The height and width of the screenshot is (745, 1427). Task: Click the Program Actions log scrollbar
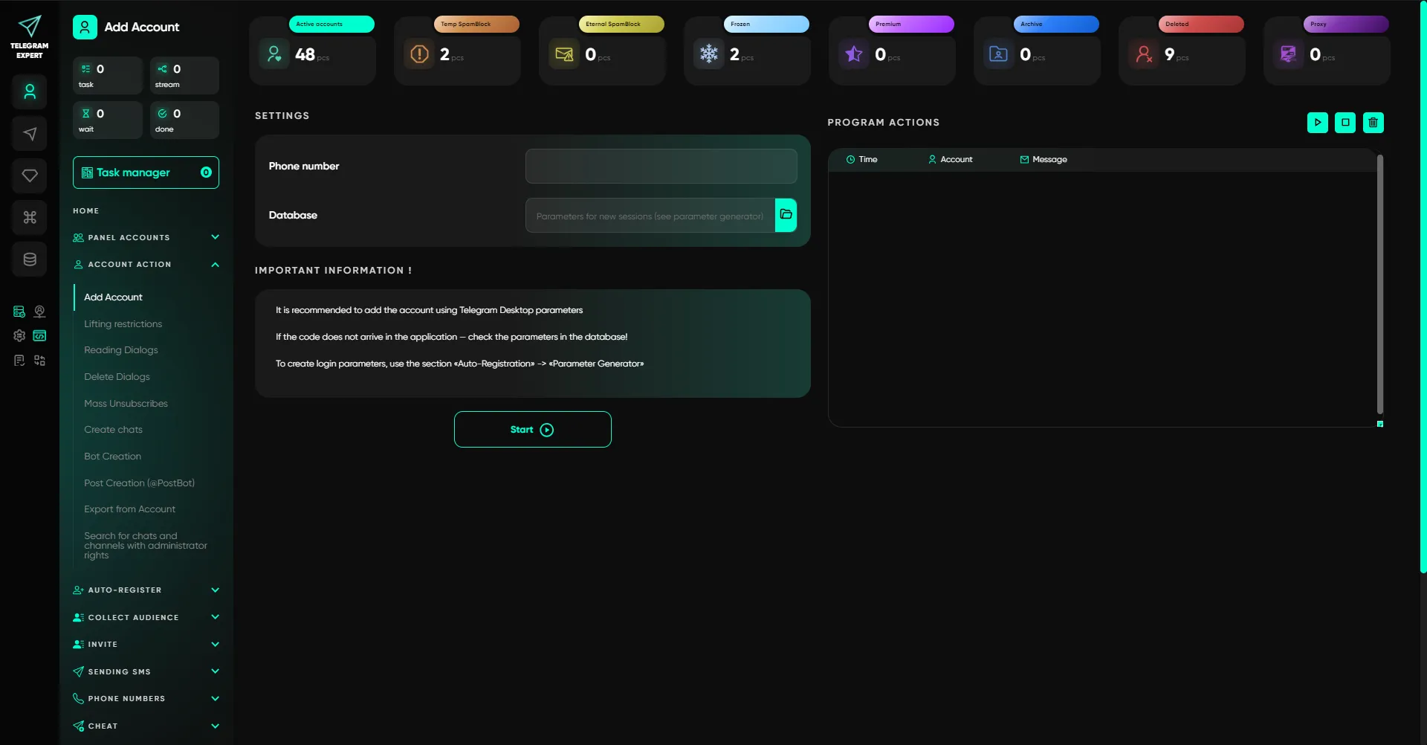click(x=1379, y=283)
